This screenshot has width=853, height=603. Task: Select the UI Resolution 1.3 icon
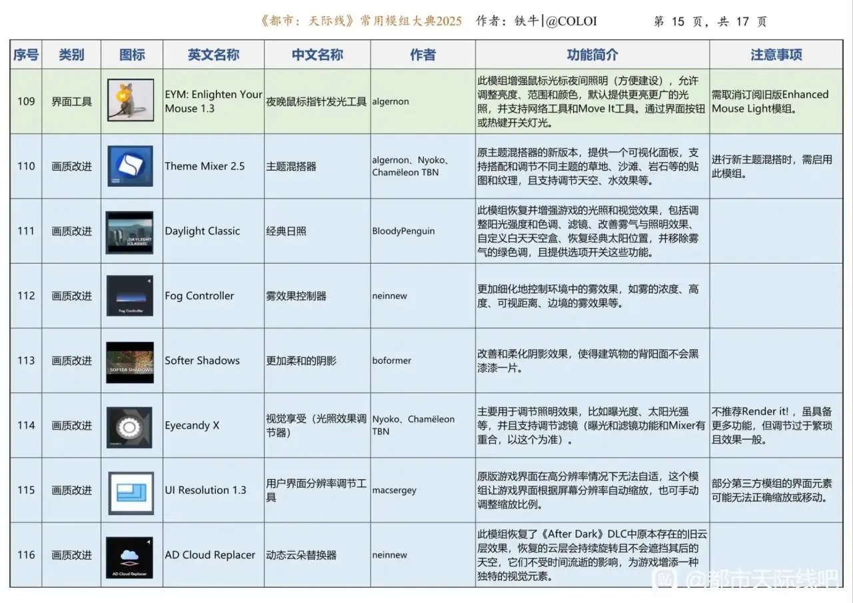click(x=131, y=491)
